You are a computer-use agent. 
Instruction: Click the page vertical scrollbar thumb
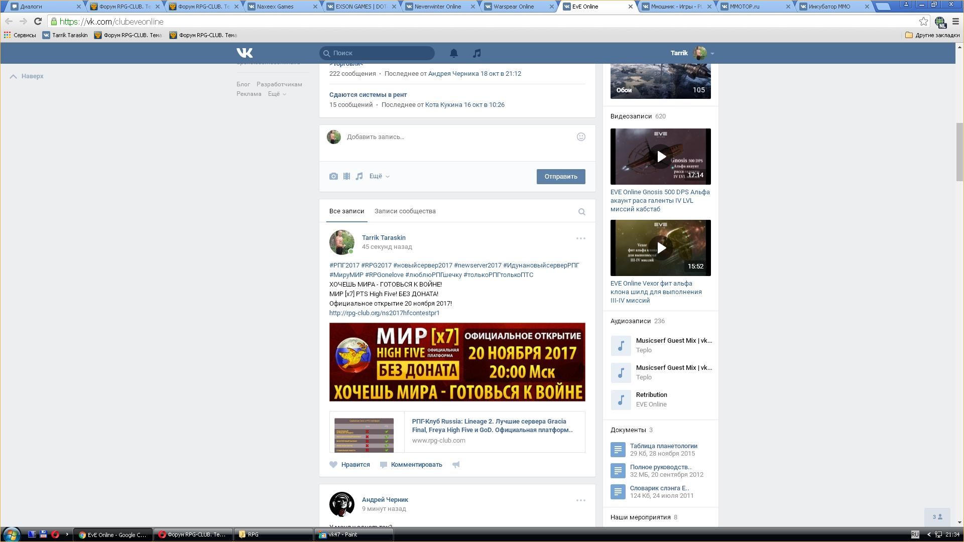pyautogui.click(x=959, y=152)
